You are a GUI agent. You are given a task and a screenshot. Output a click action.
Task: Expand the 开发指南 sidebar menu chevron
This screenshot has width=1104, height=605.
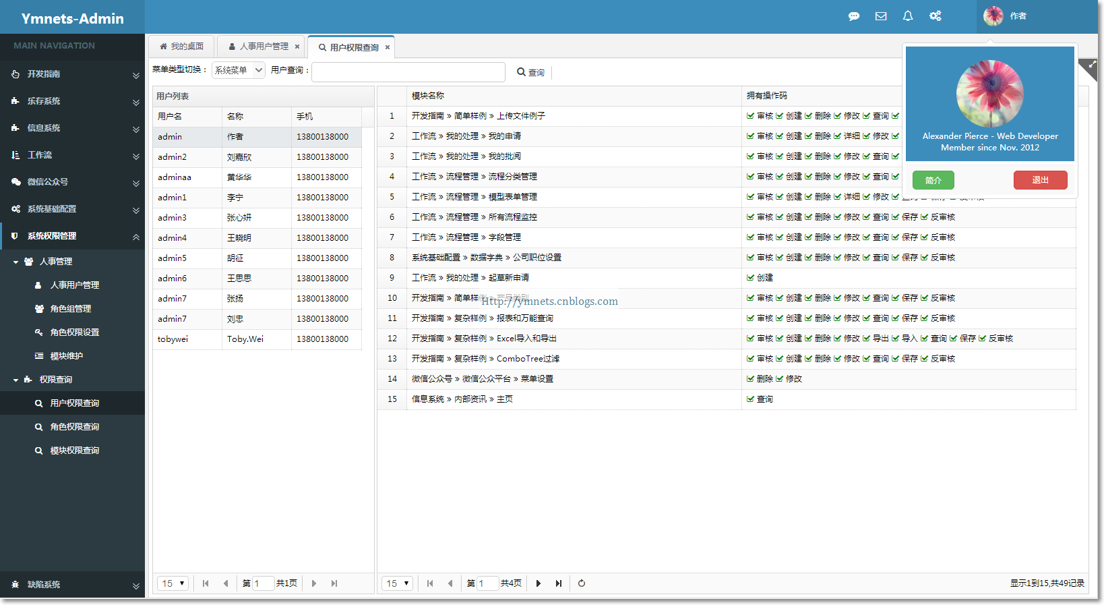coord(136,76)
